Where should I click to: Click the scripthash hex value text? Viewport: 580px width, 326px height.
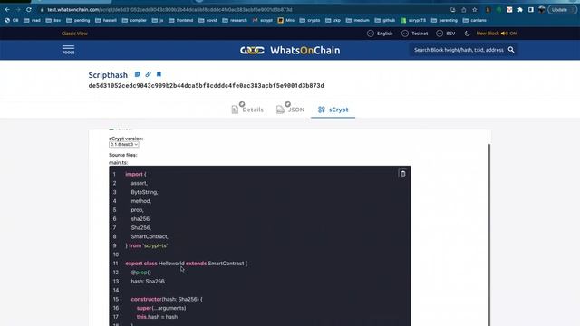(x=206, y=86)
